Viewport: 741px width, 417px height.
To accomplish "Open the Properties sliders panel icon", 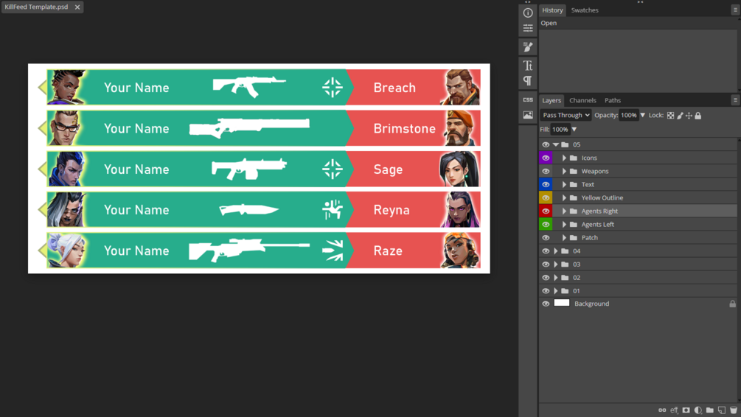I will point(528,29).
